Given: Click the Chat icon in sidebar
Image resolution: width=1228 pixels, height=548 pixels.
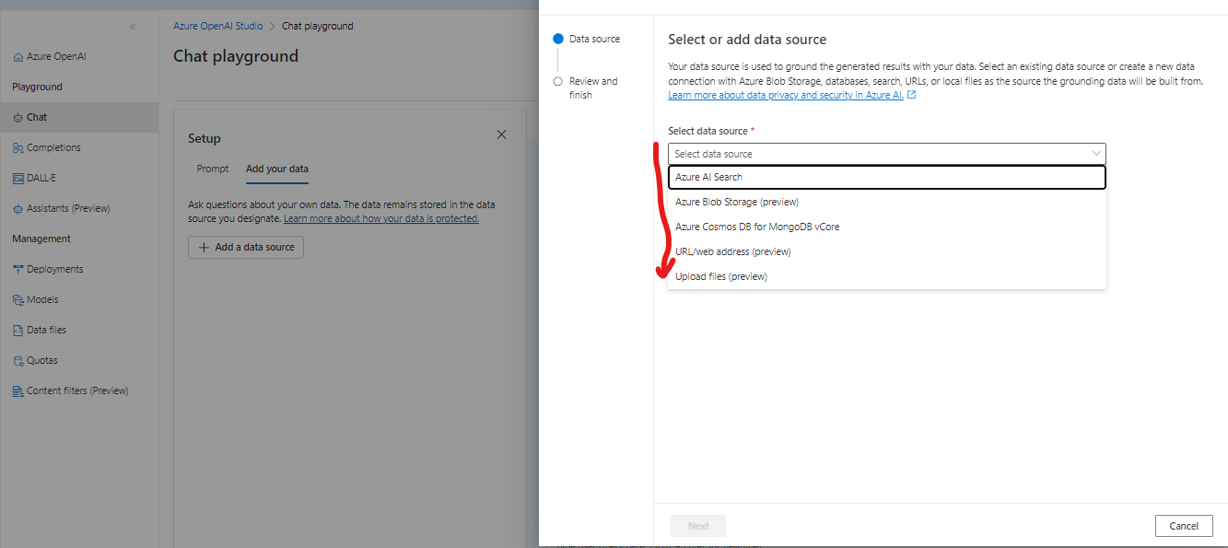Looking at the screenshot, I should (x=18, y=118).
